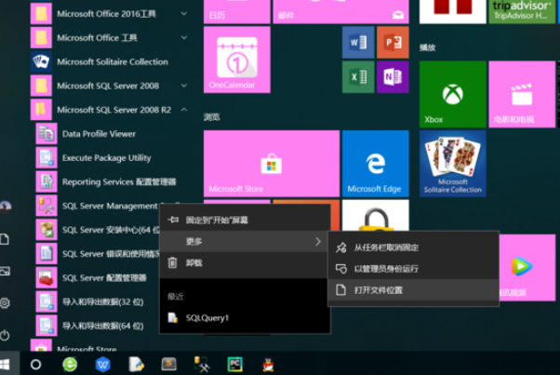560x375 pixels.
Task: Choose 卸载 from the context menu
Action: pyautogui.click(x=245, y=262)
